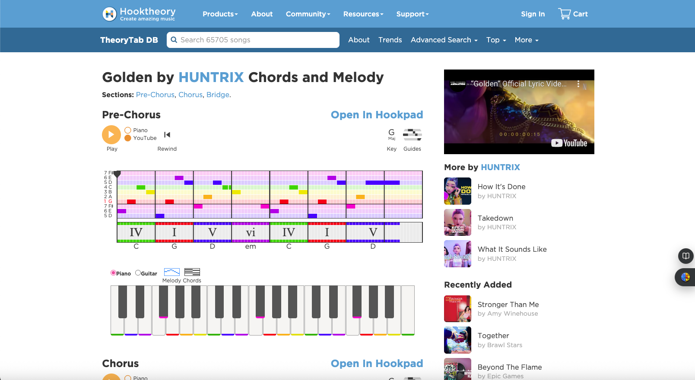This screenshot has height=380, width=695.
Task: Expand the Products dropdown menu
Action: click(x=220, y=14)
